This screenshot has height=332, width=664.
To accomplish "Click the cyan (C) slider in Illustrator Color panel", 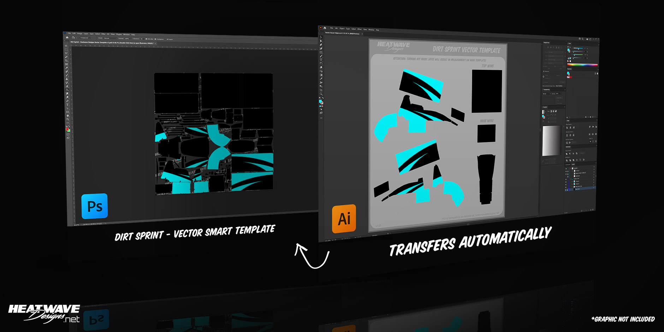I will 578,48.
